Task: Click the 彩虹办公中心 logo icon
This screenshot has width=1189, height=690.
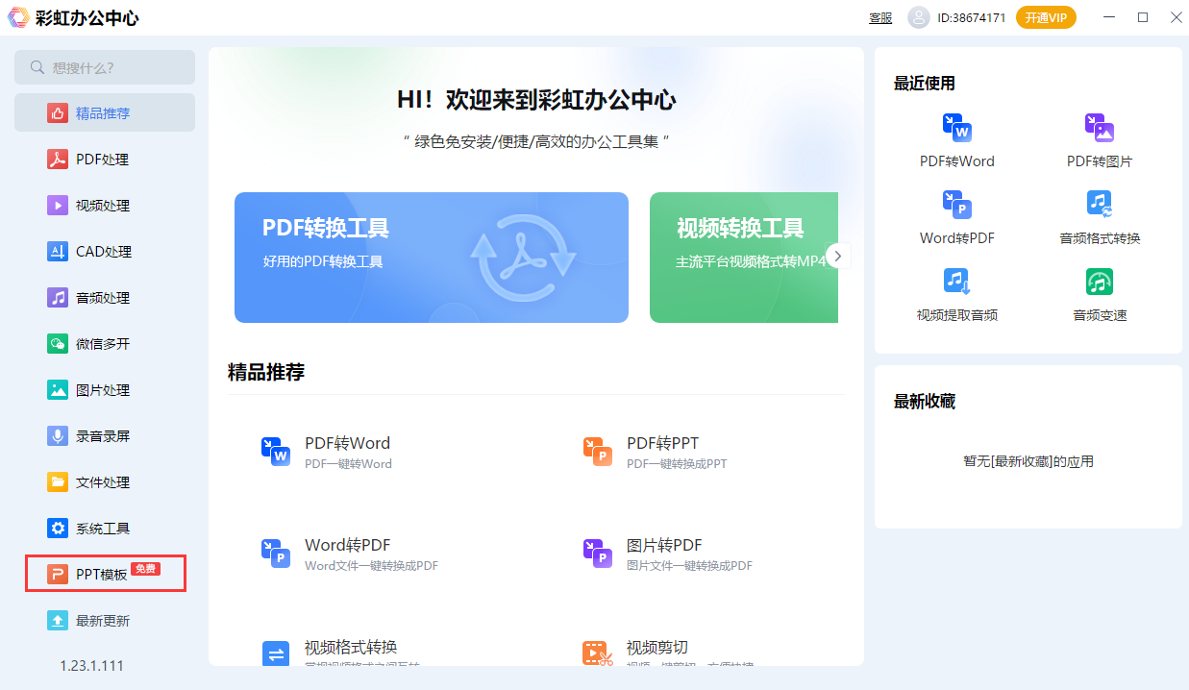Action: pyautogui.click(x=18, y=17)
